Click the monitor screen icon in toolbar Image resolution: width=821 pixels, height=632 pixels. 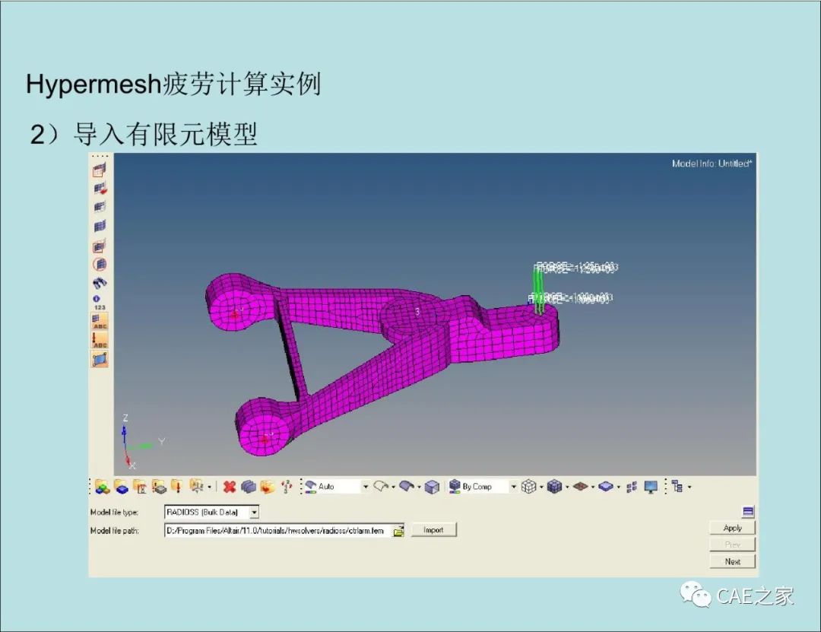point(651,487)
